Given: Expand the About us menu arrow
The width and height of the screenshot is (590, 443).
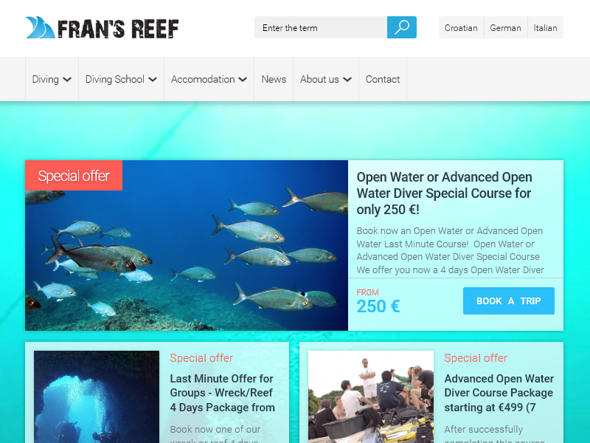Looking at the screenshot, I should click(347, 80).
